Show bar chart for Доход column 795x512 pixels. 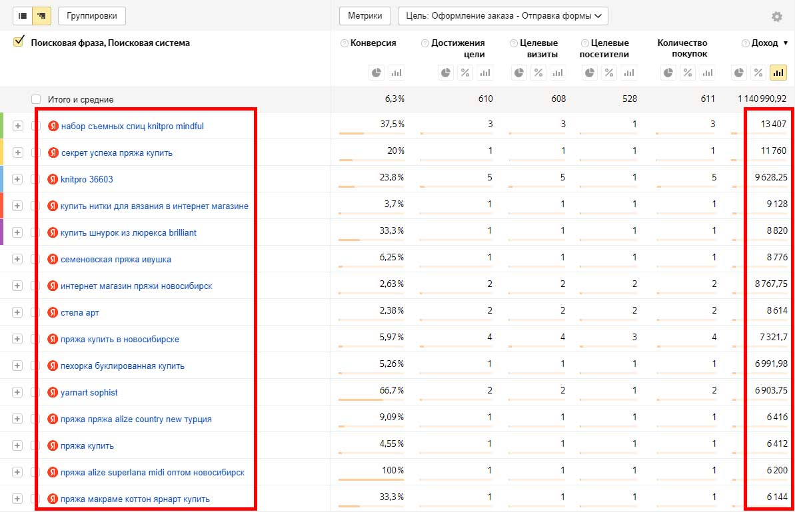tap(778, 73)
